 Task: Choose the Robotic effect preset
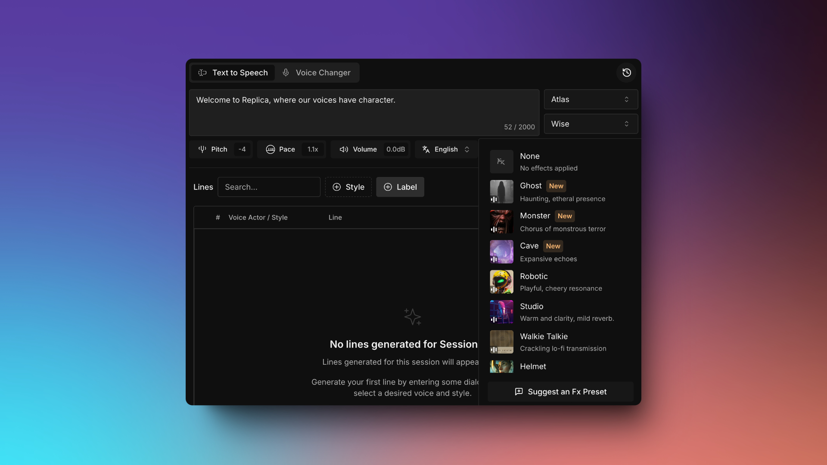coord(560,282)
